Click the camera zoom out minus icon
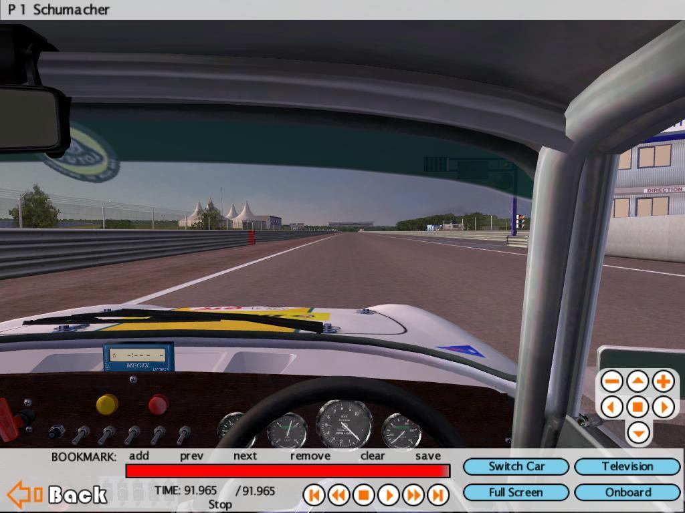The image size is (685, 513). 612,381
